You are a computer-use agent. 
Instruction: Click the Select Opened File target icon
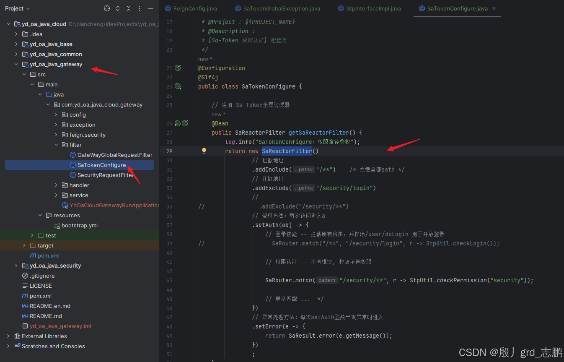click(107, 8)
